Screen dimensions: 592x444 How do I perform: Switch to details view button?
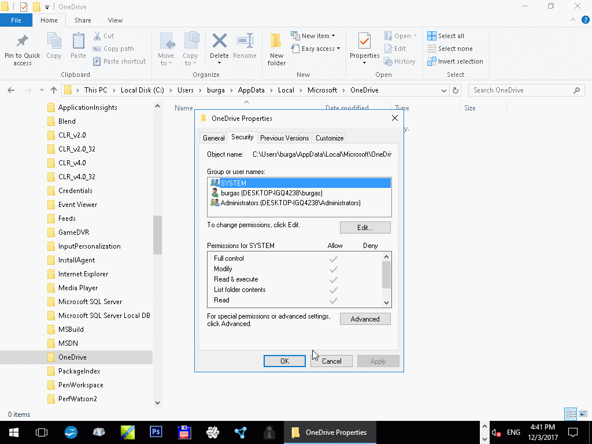pos(571,414)
